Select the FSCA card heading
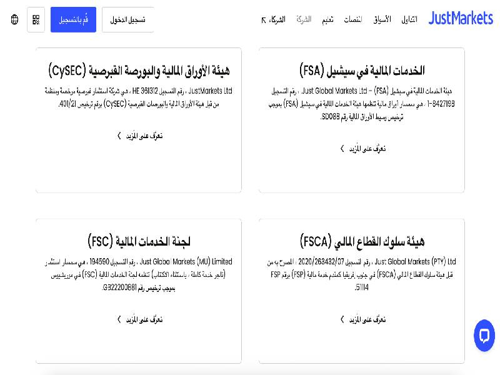 click(362, 241)
